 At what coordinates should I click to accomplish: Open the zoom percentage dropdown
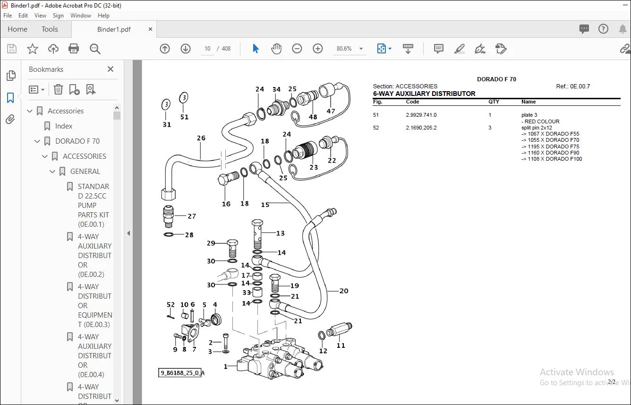coord(361,49)
